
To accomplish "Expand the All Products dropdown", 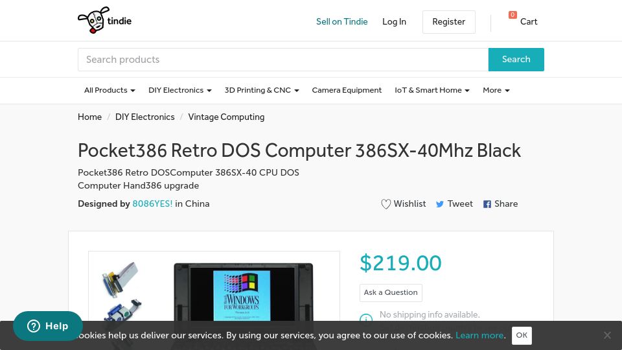I will click(109, 90).
